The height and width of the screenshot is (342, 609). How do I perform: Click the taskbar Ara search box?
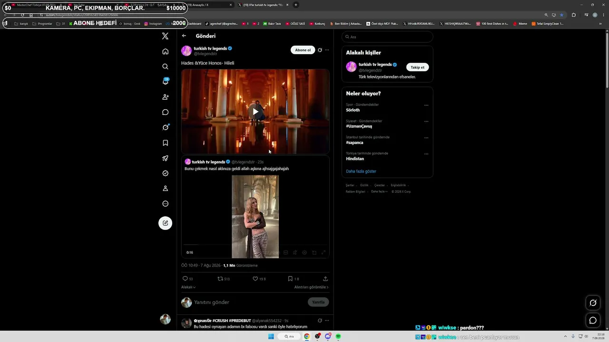(289, 336)
